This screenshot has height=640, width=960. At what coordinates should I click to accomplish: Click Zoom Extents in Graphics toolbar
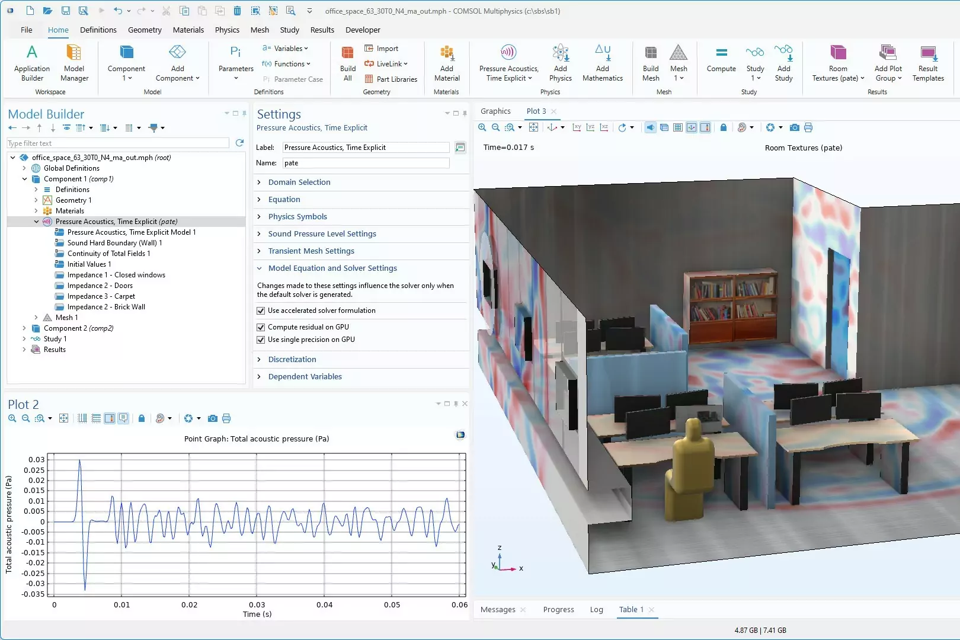[x=533, y=127]
